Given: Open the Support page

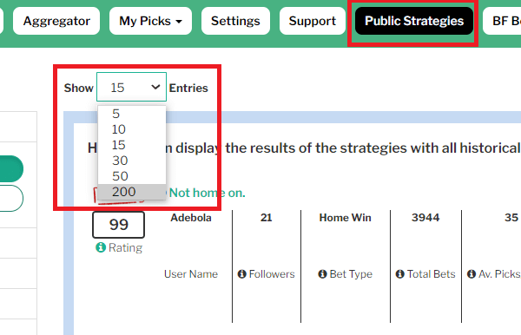Looking at the screenshot, I should (x=313, y=21).
